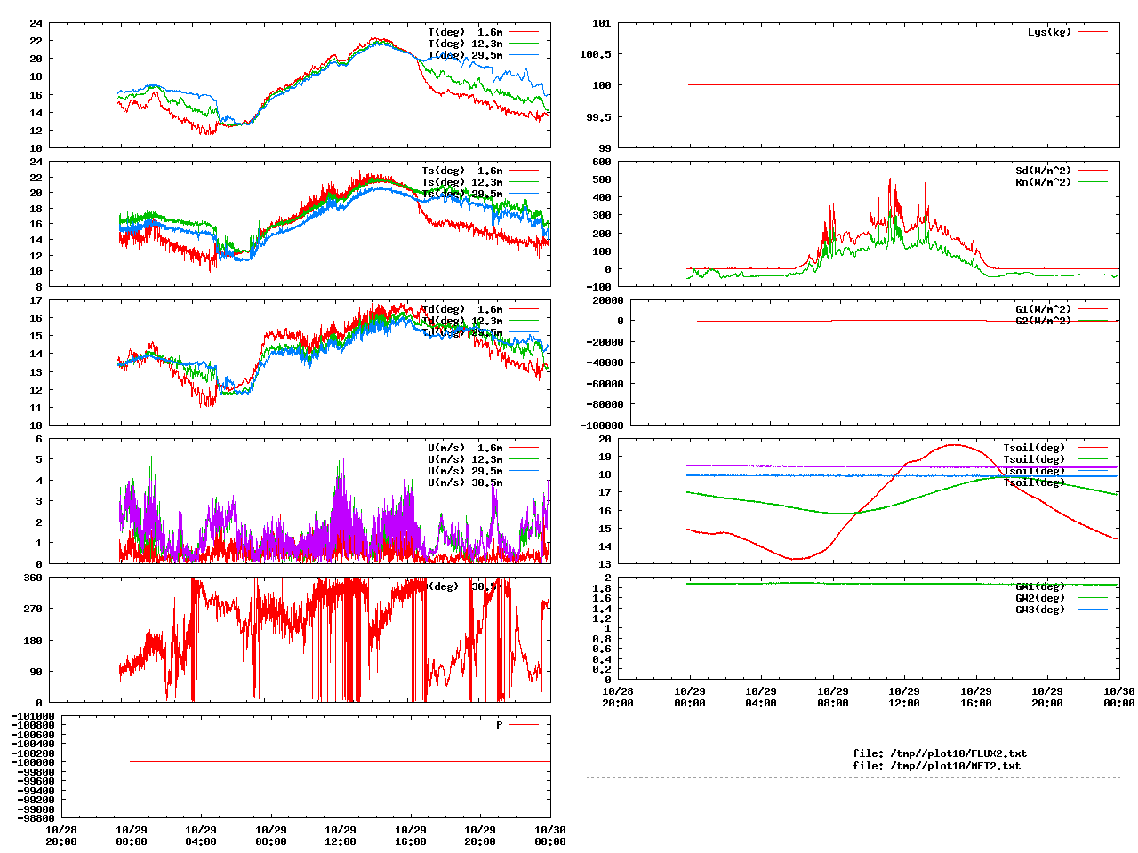Click the 'U(m/s) 29.5m' legend label

pyautogui.click(x=465, y=471)
